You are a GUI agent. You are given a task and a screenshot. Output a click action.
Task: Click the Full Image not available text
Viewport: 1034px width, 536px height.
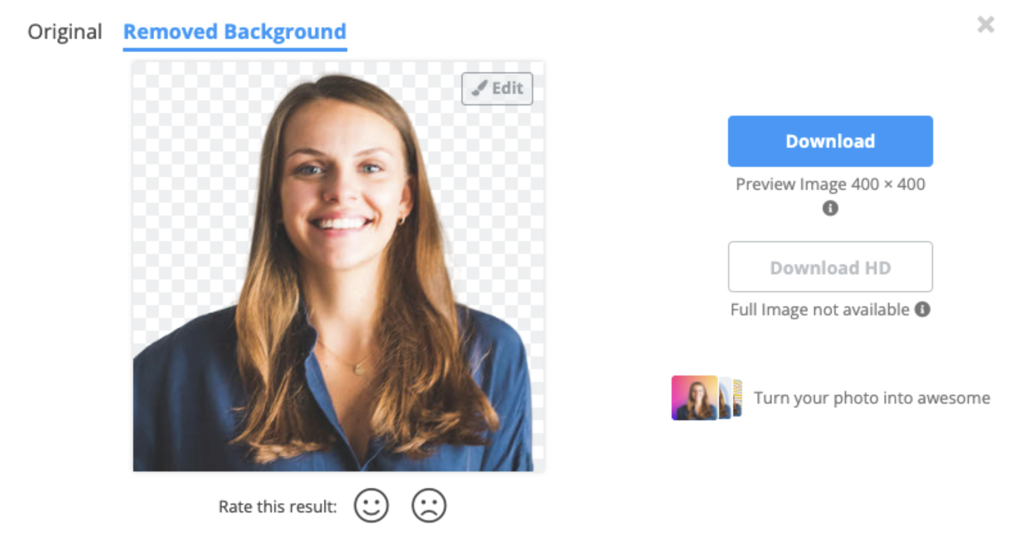point(819,309)
